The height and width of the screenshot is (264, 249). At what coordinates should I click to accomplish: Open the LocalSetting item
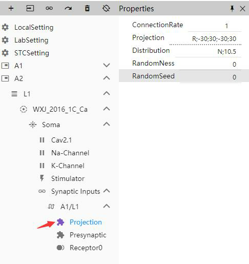coord(34,27)
